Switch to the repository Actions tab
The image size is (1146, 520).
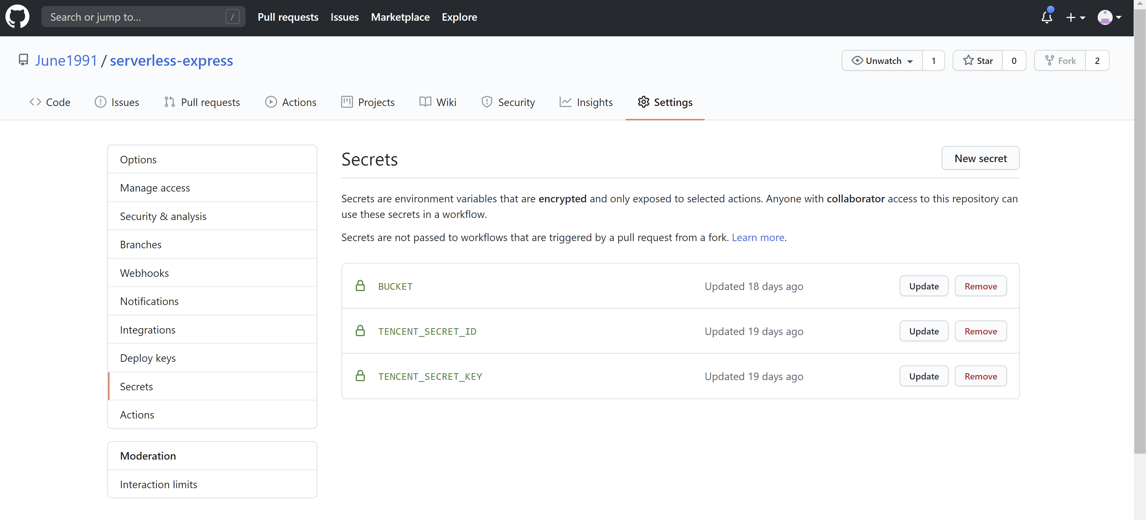pyautogui.click(x=291, y=102)
